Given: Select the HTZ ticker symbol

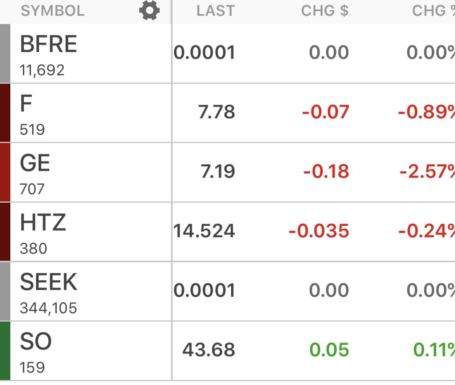Looking at the screenshot, I should coord(43,223).
